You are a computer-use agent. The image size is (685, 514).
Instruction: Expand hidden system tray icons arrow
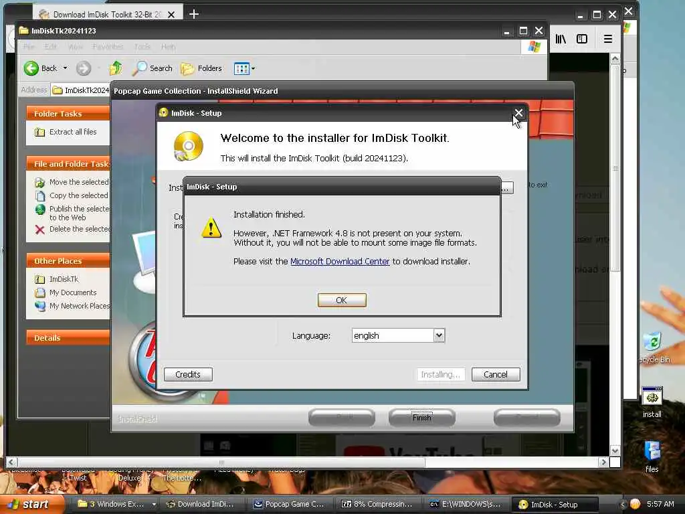(623, 505)
